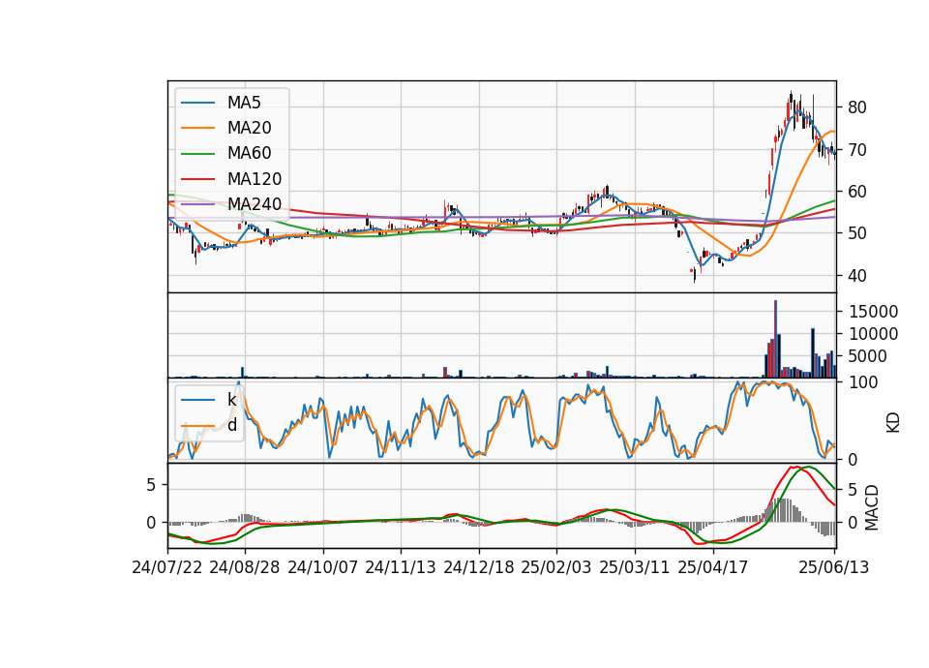The width and height of the screenshot is (929, 668).
Task: Click the 25/02/03 date tick label
Action: pos(556,568)
